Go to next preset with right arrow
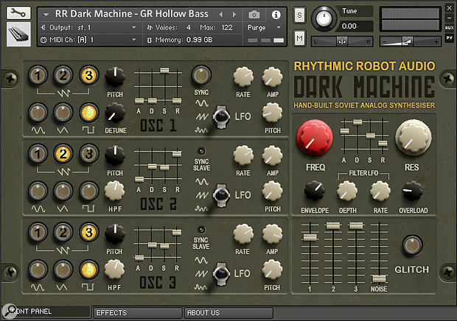Viewport: 457px width, 321px height. coord(234,14)
